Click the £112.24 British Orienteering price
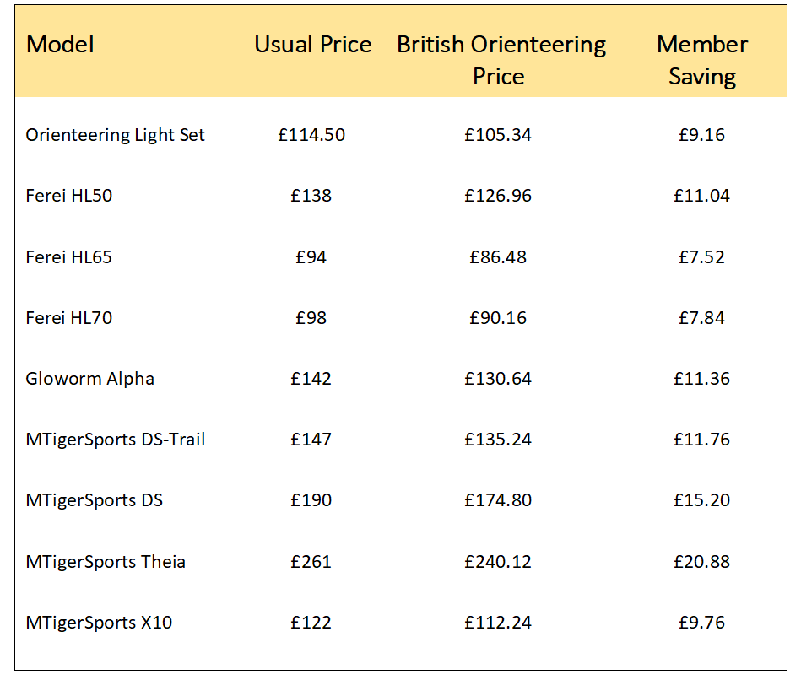This screenshot has width=801, height=680. pyautogui.click(x=498, y=623)
